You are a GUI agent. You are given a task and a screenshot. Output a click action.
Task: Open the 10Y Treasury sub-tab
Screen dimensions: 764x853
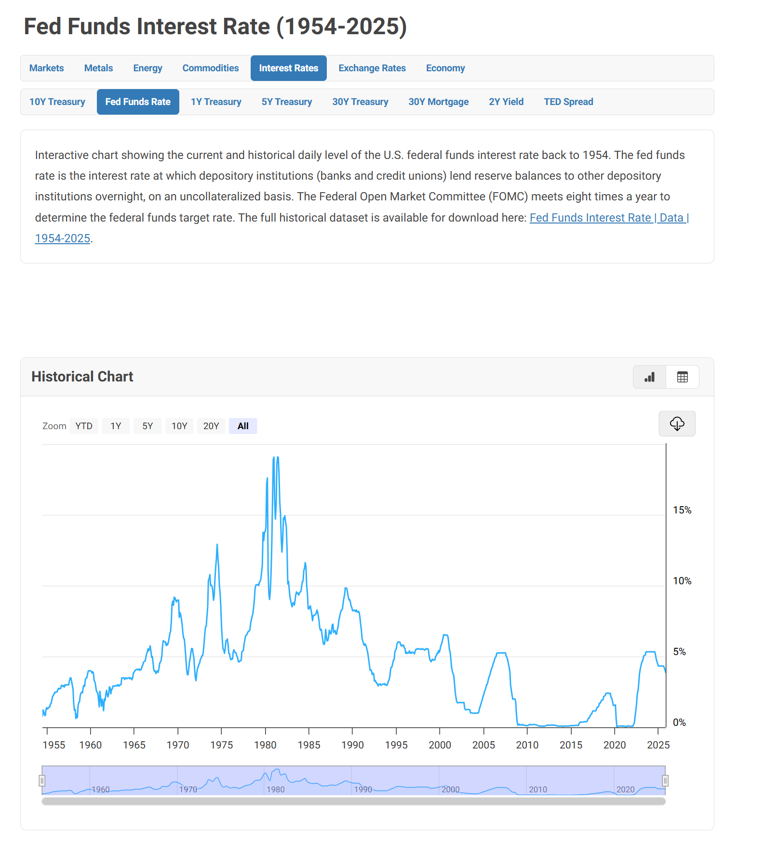tap(57, 102)
